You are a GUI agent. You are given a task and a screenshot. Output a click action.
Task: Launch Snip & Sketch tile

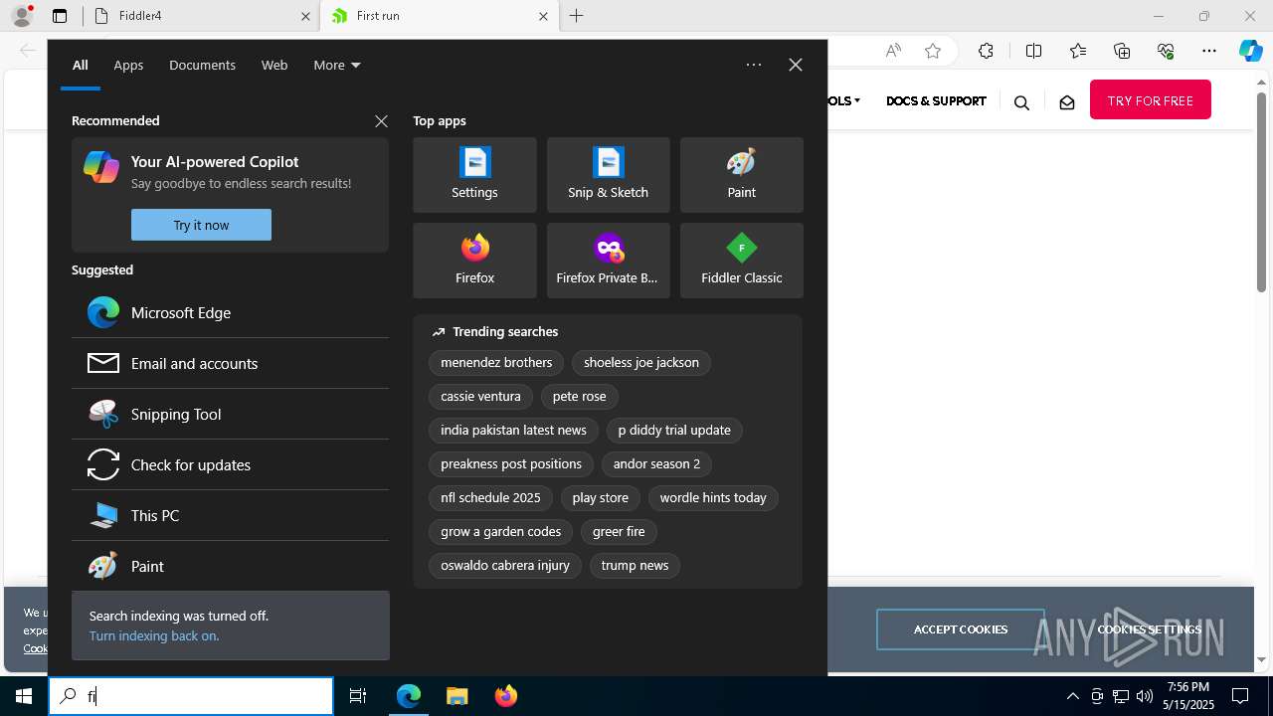pyautogui.click(x=608, y=175)
